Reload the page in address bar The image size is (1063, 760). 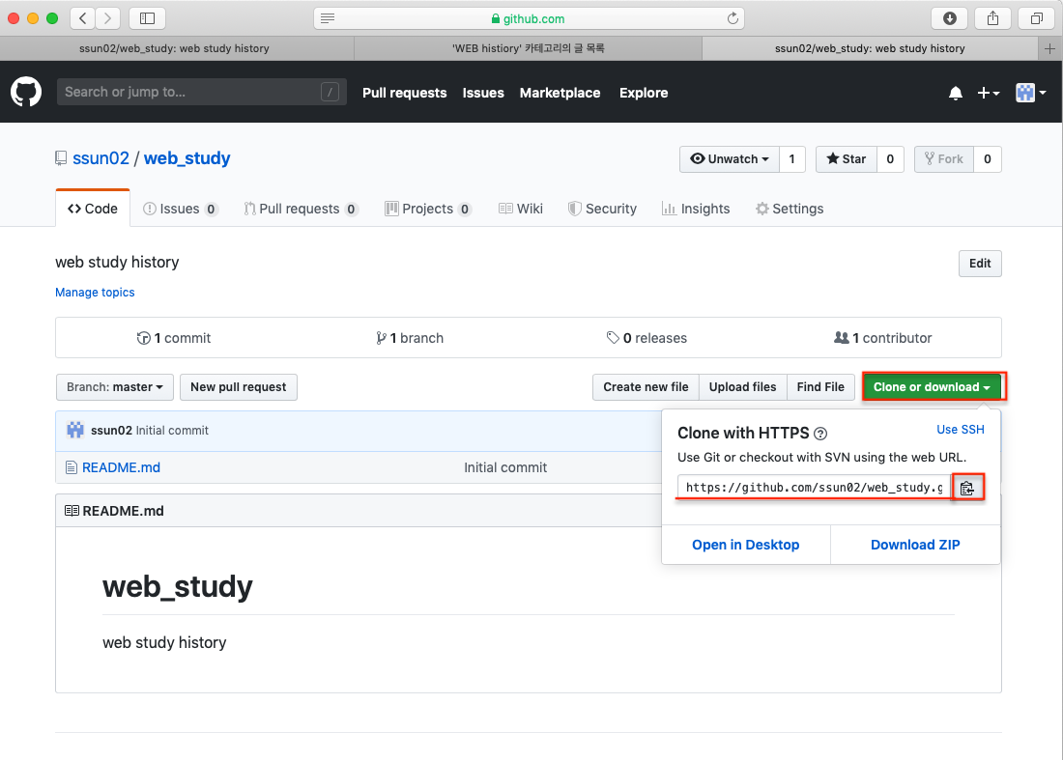point(733,18)
